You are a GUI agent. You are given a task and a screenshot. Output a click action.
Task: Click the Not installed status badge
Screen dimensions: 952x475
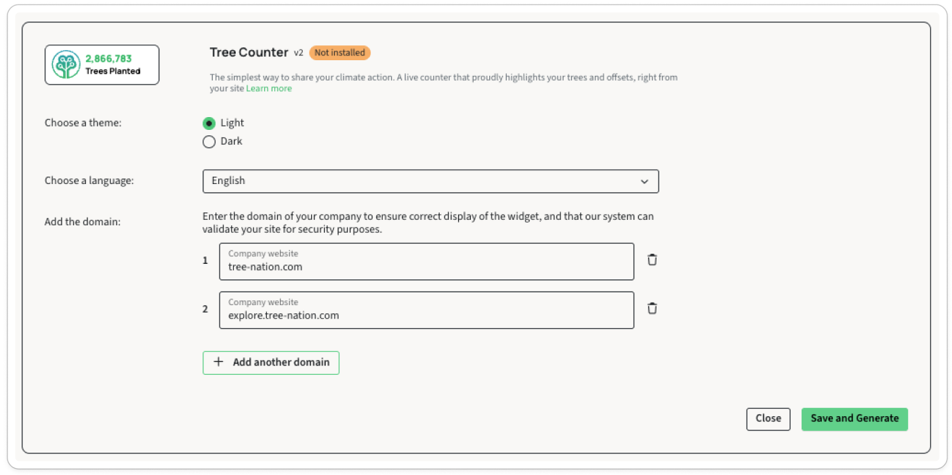(339, 53)
